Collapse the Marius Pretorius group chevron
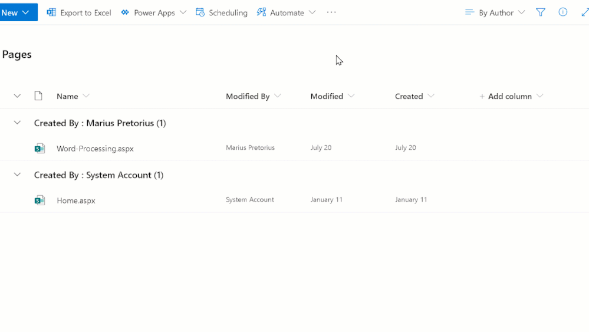Screen dimensions: 589x332 click(17, 123)
